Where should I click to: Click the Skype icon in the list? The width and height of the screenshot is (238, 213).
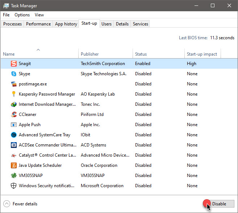[x=14, y=74]
